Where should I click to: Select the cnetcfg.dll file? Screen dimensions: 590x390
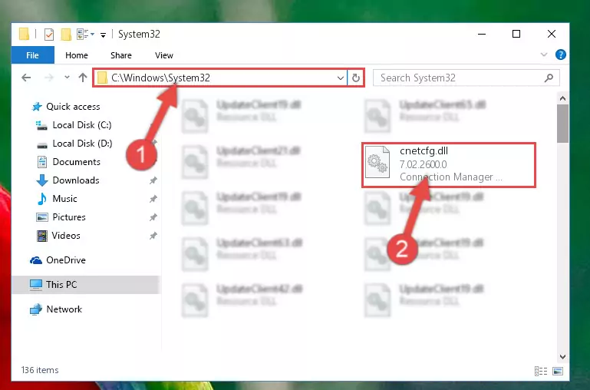pyautogui.click(x=449, y=164)
